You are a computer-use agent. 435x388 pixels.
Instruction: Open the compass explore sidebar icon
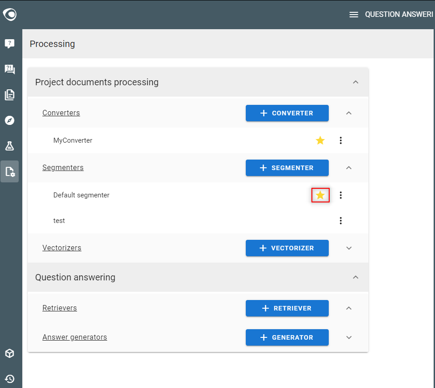pos(10,120)
